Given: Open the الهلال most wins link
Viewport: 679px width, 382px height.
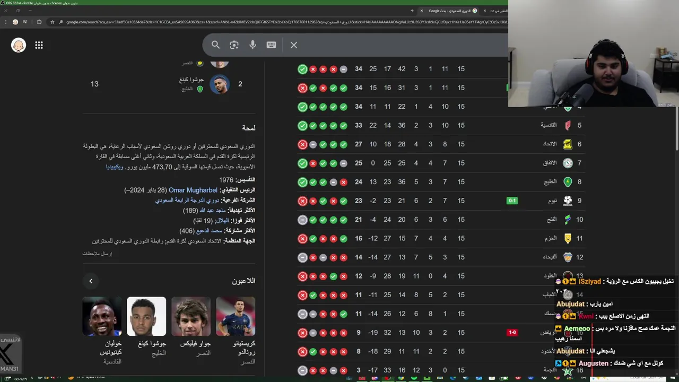Looking at the screenshot, I should (222, 221).
